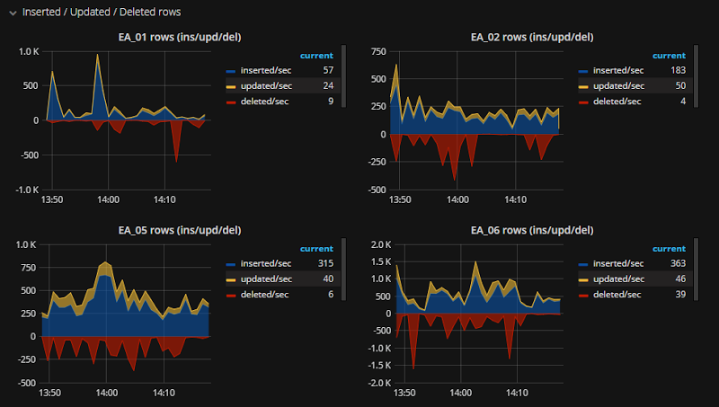This screenshot has height=407, width=719.
Task: Click the EA_01 deleted/sec red swatch
Action: pyautogui.click(x=231, y=102)
